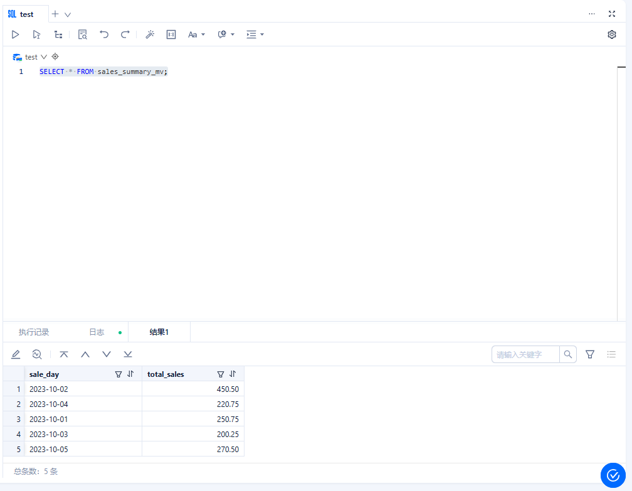
Task: Switch to the 日志 tab
Action: [x=97, y=332]
